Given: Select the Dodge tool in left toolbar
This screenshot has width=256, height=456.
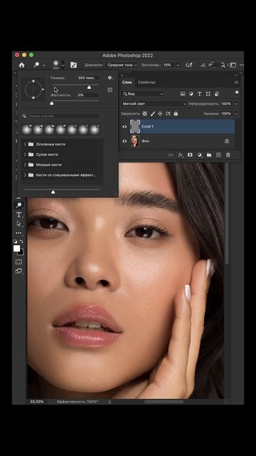Looking at the screenshot, I should [x=19, y=205].
